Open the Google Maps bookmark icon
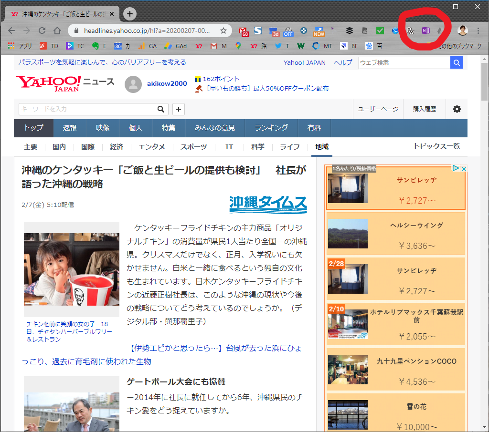 (238, 46)
